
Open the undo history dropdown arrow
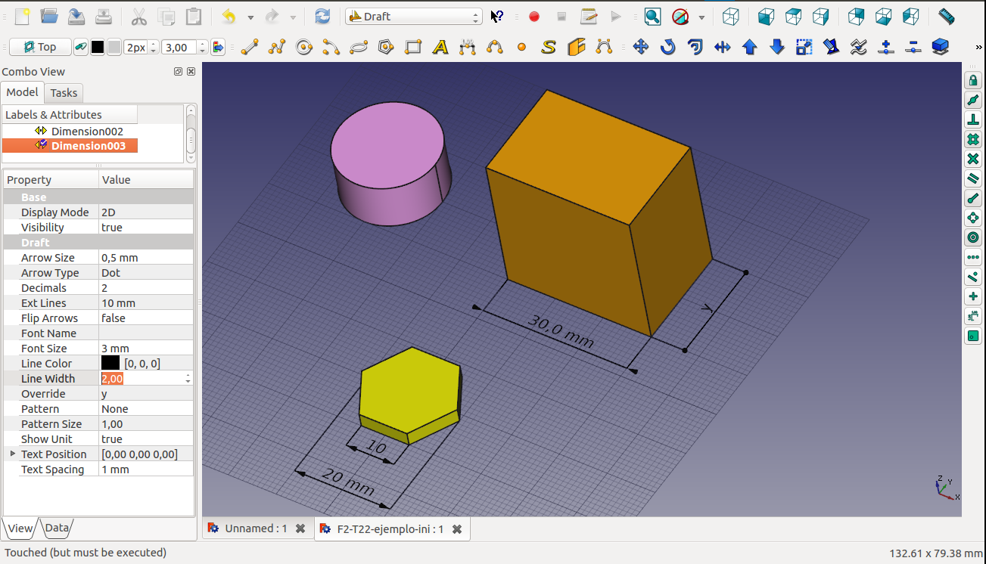click(x=250, y=17)
